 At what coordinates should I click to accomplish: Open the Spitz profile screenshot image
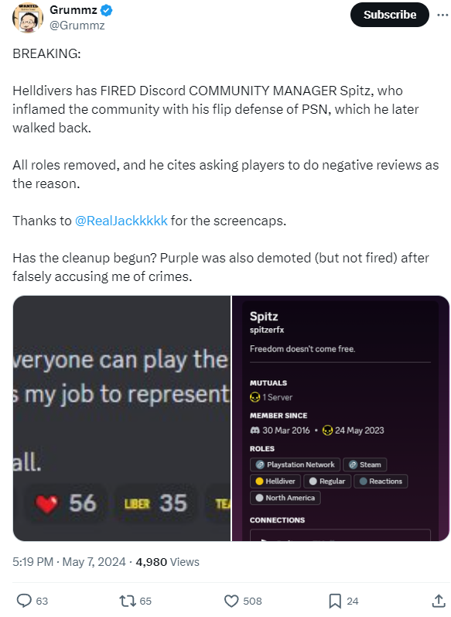click(340, 418)
